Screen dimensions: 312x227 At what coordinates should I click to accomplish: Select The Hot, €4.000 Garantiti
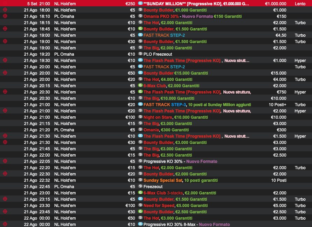tap(168, 80)
